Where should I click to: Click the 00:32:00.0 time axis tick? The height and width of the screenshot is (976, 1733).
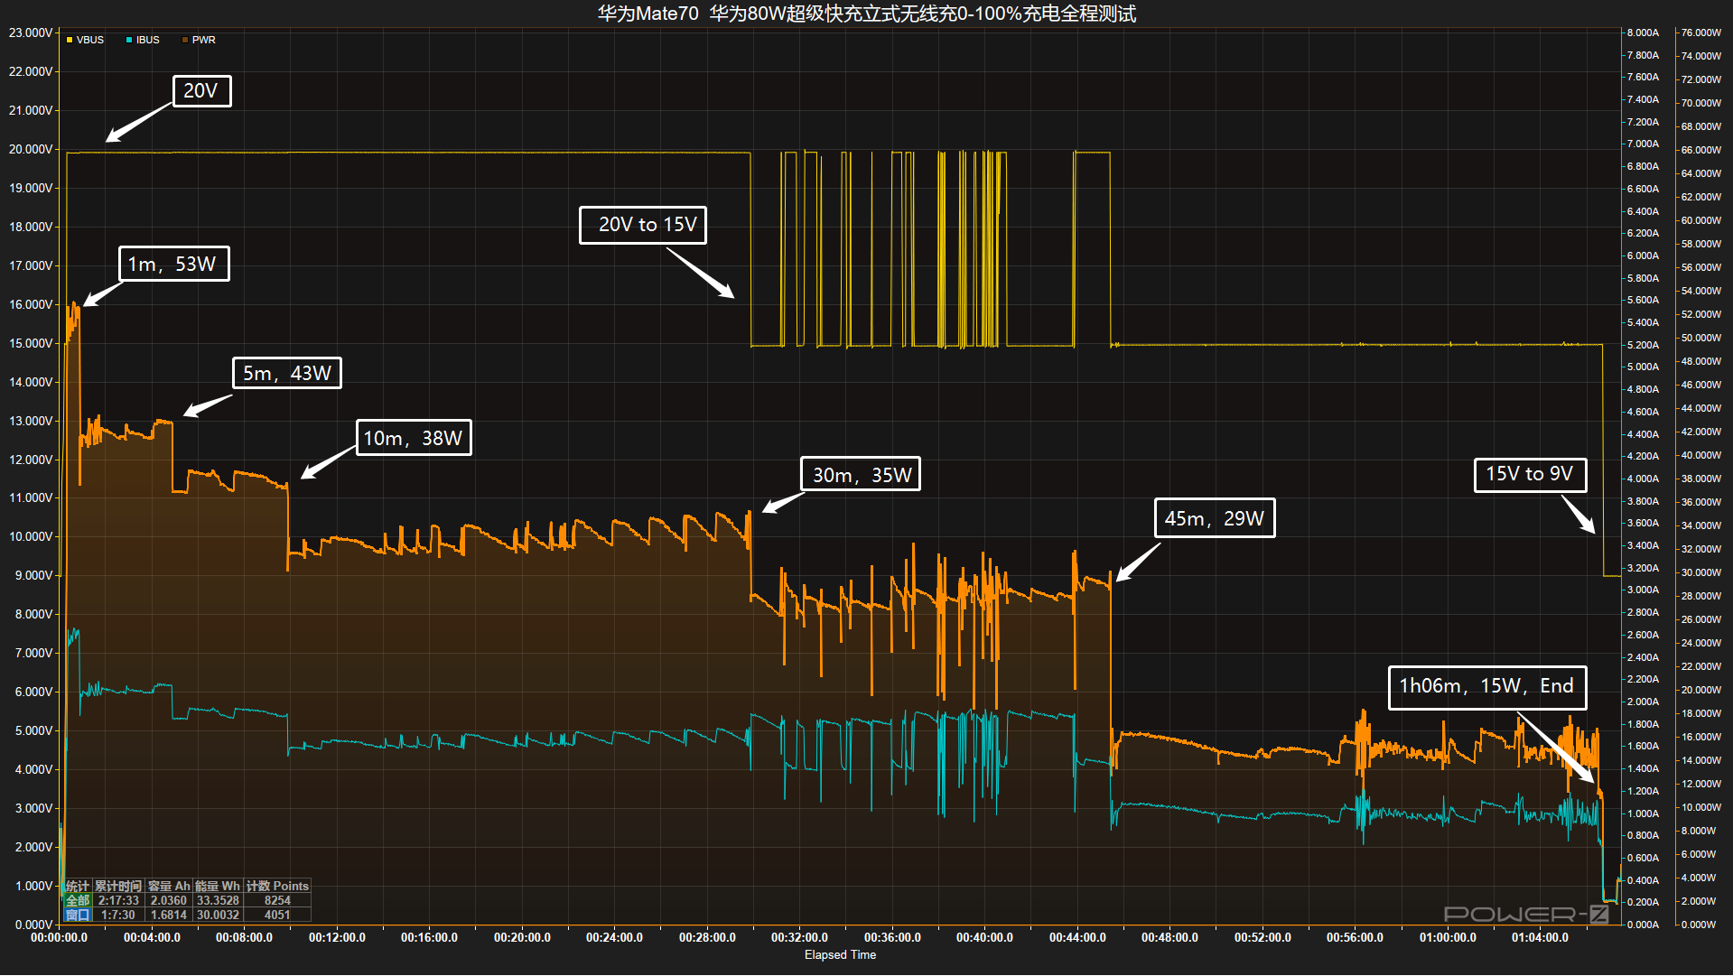coord(799,937)
